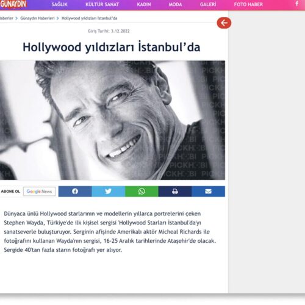This screenshot has width=305, height=305.
Task: Click the red back arrow button
Action: (224, 23)
